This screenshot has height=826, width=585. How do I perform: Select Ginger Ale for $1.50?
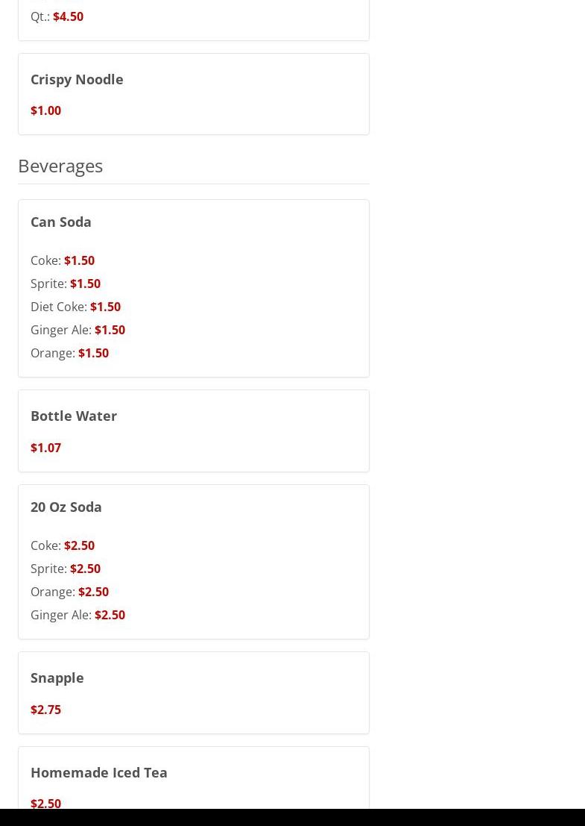(78, 330)
